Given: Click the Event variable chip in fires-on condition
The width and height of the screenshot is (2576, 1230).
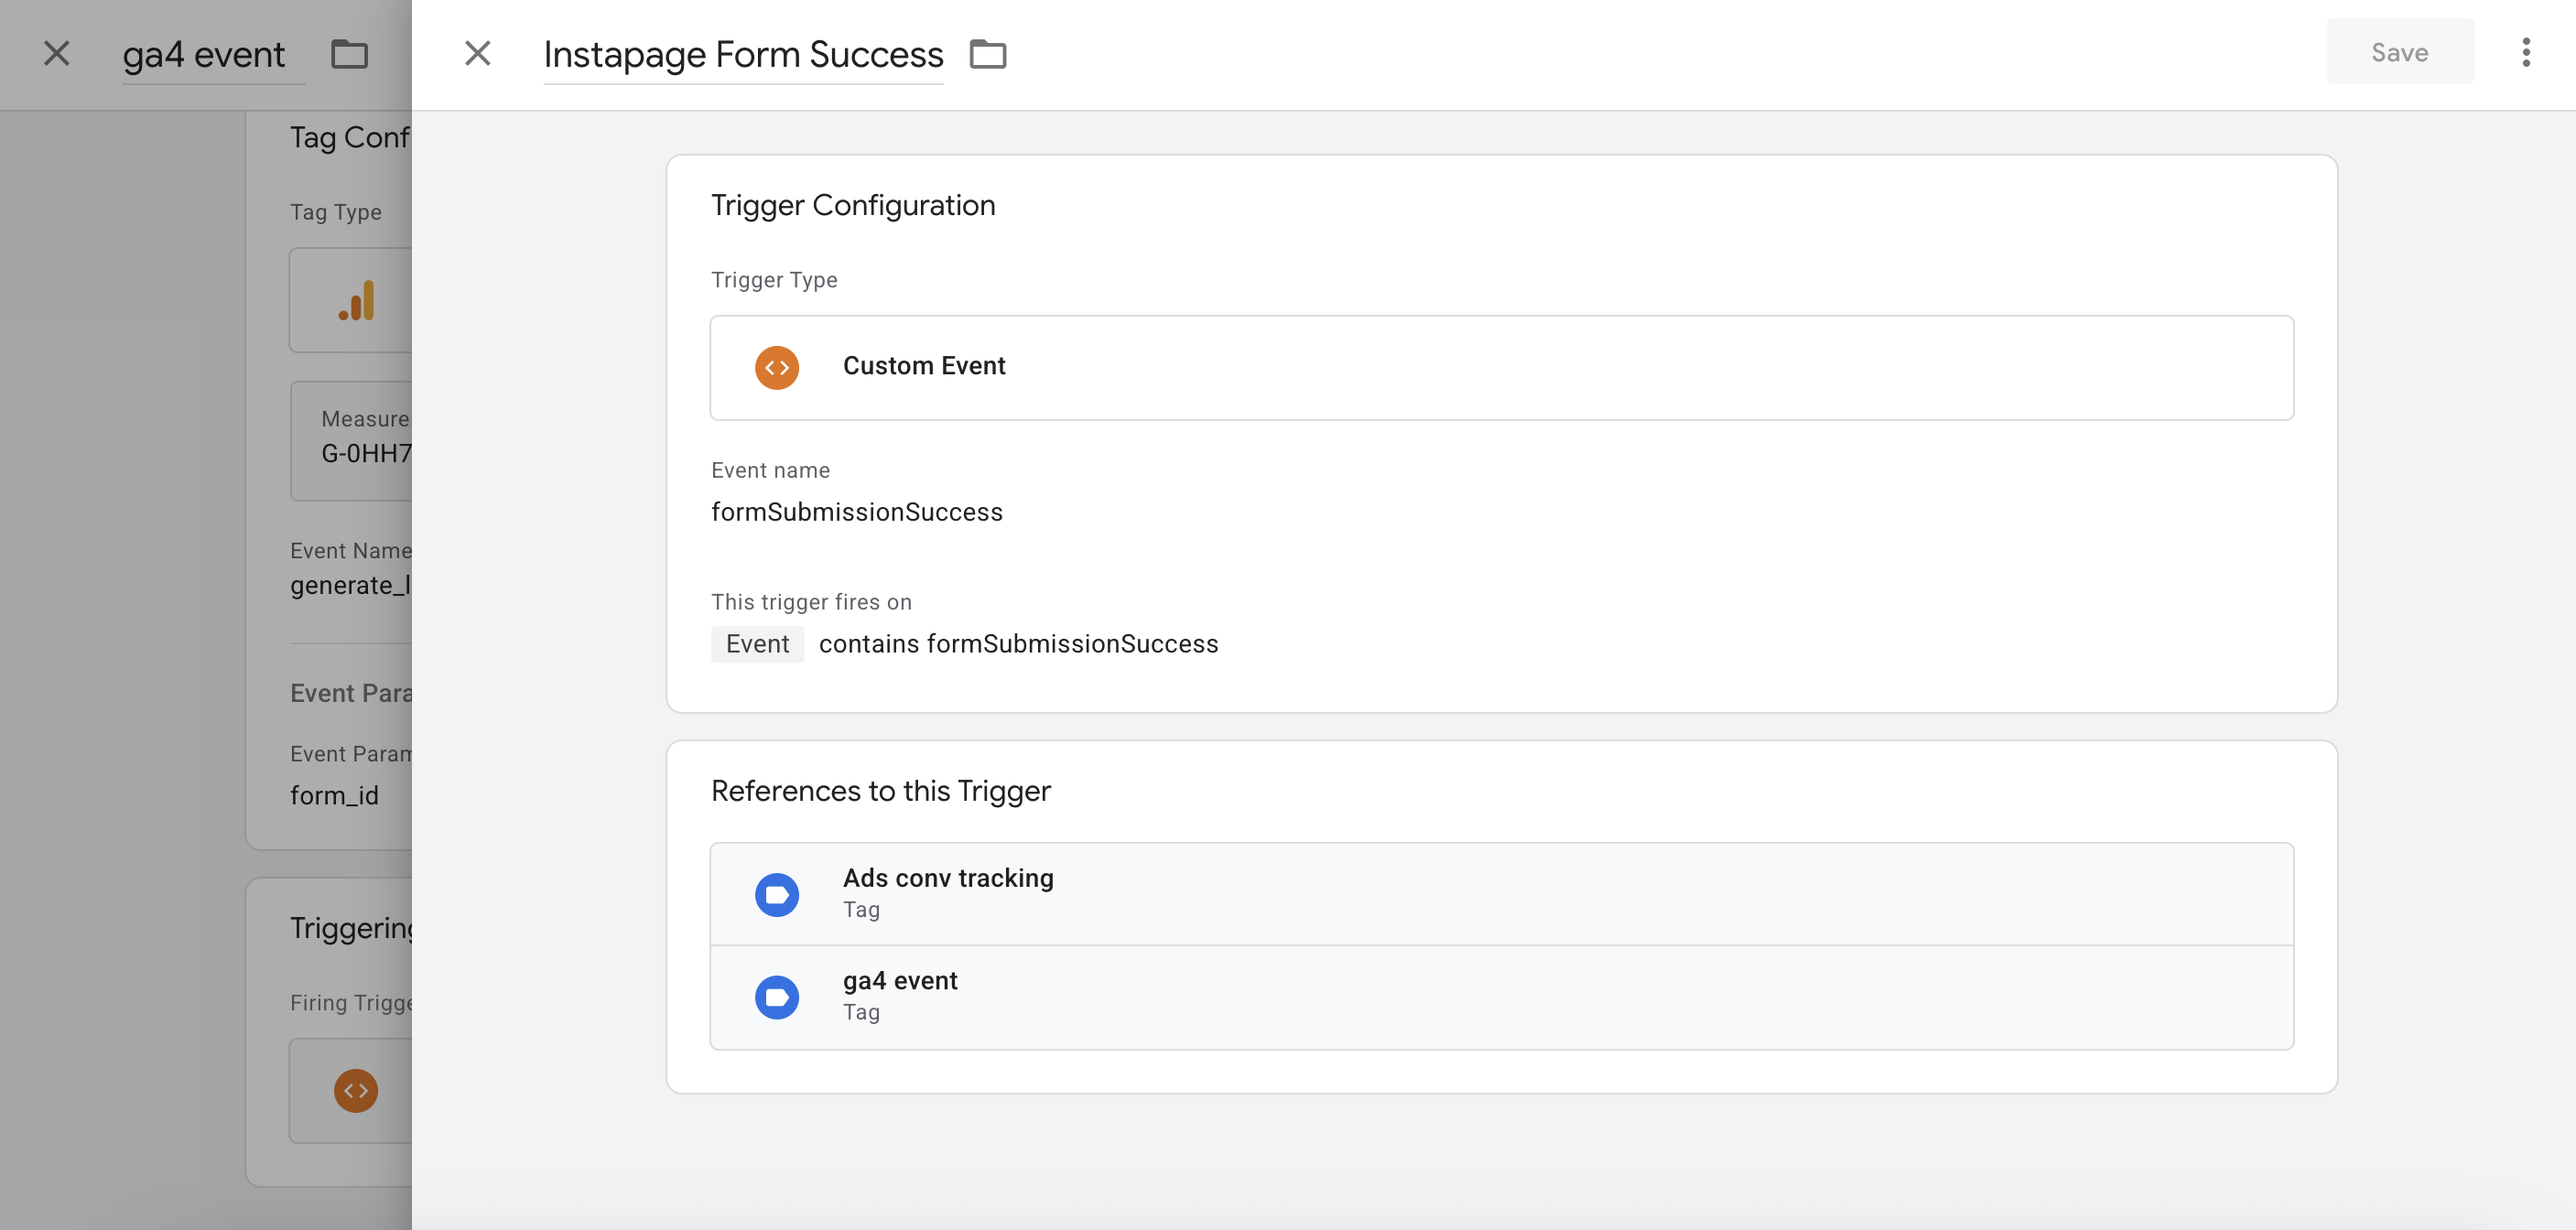Looking at the screenshot, I should coord(757,644).
